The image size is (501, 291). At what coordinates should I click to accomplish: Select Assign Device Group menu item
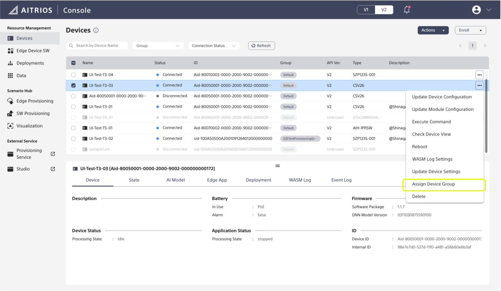(433, 184)
